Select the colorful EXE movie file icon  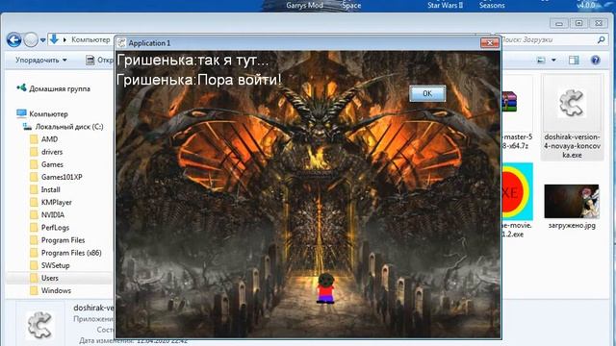517,192
